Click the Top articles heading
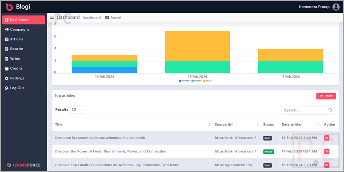The height and width of the screenshot is (172, 344). (x=65, y=96)
